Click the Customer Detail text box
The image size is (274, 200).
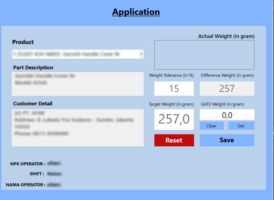(x=77, y=127)
